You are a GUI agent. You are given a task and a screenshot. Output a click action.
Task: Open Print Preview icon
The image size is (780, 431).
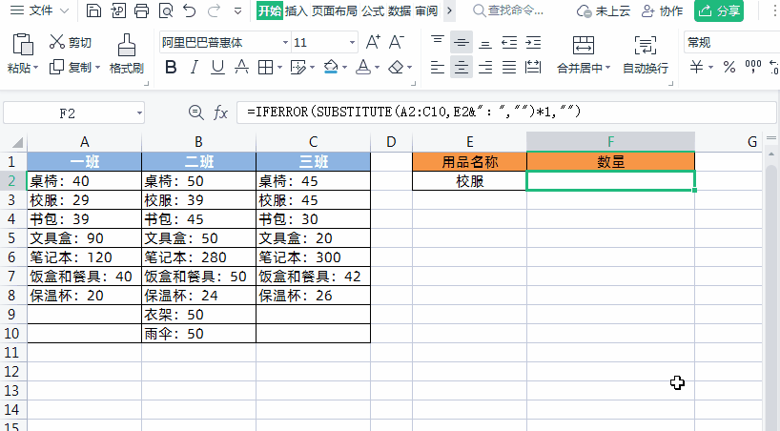[x=166, y=10]
